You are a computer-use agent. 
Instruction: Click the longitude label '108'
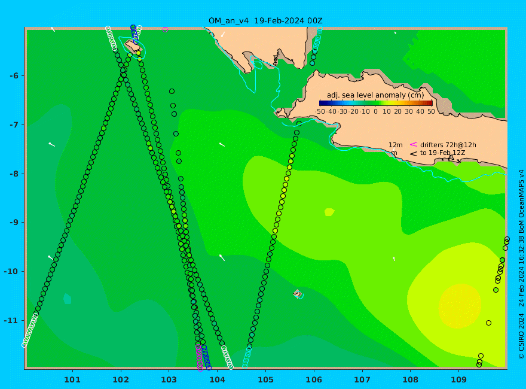coord(410,380)
